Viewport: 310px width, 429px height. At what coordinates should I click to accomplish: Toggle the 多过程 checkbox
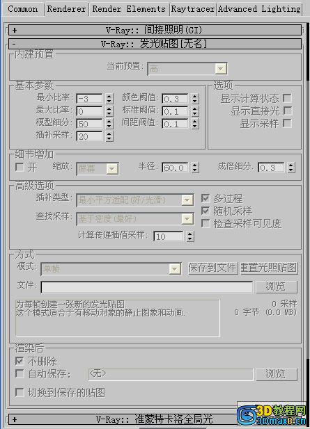tap(206, 198)
